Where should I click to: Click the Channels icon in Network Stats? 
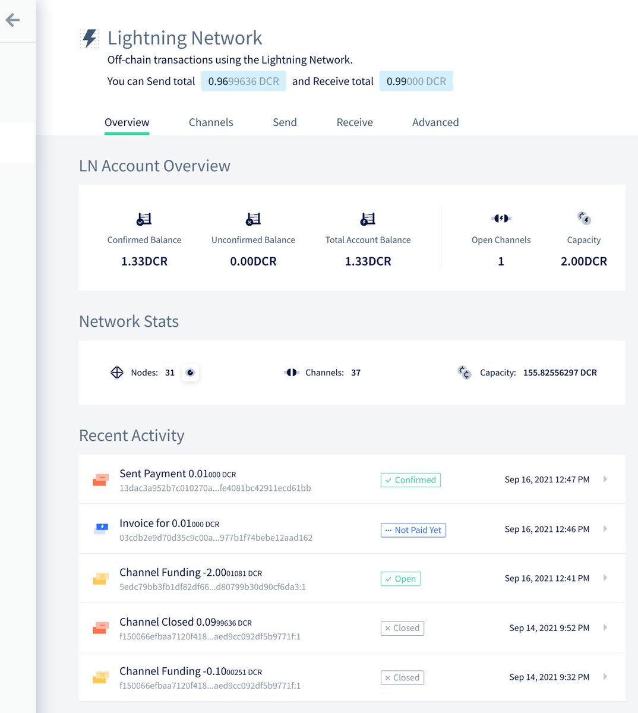coord(292,373)
